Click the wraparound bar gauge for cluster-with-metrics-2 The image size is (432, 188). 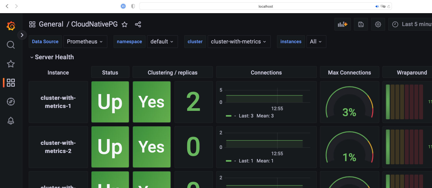click(x=407, y=147)
